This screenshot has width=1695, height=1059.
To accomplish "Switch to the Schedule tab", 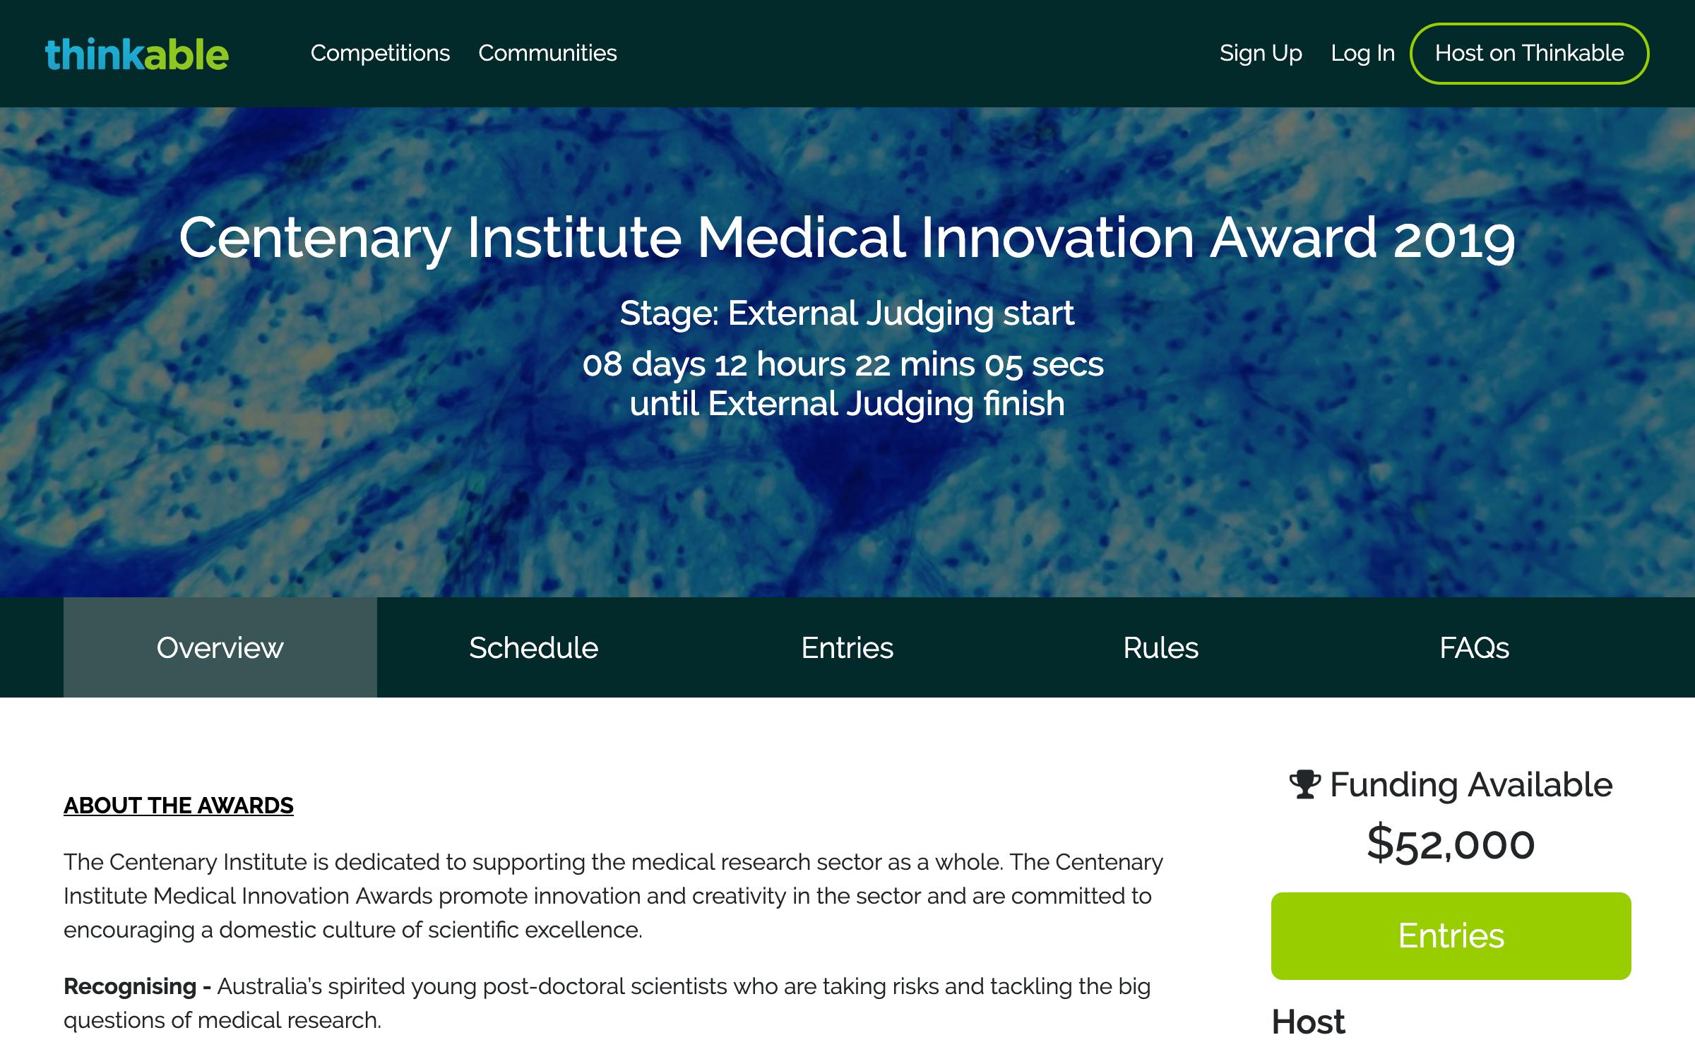I will tap(533, 647).
